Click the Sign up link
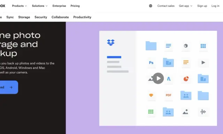The image size is (223, 134). (202, 6)
